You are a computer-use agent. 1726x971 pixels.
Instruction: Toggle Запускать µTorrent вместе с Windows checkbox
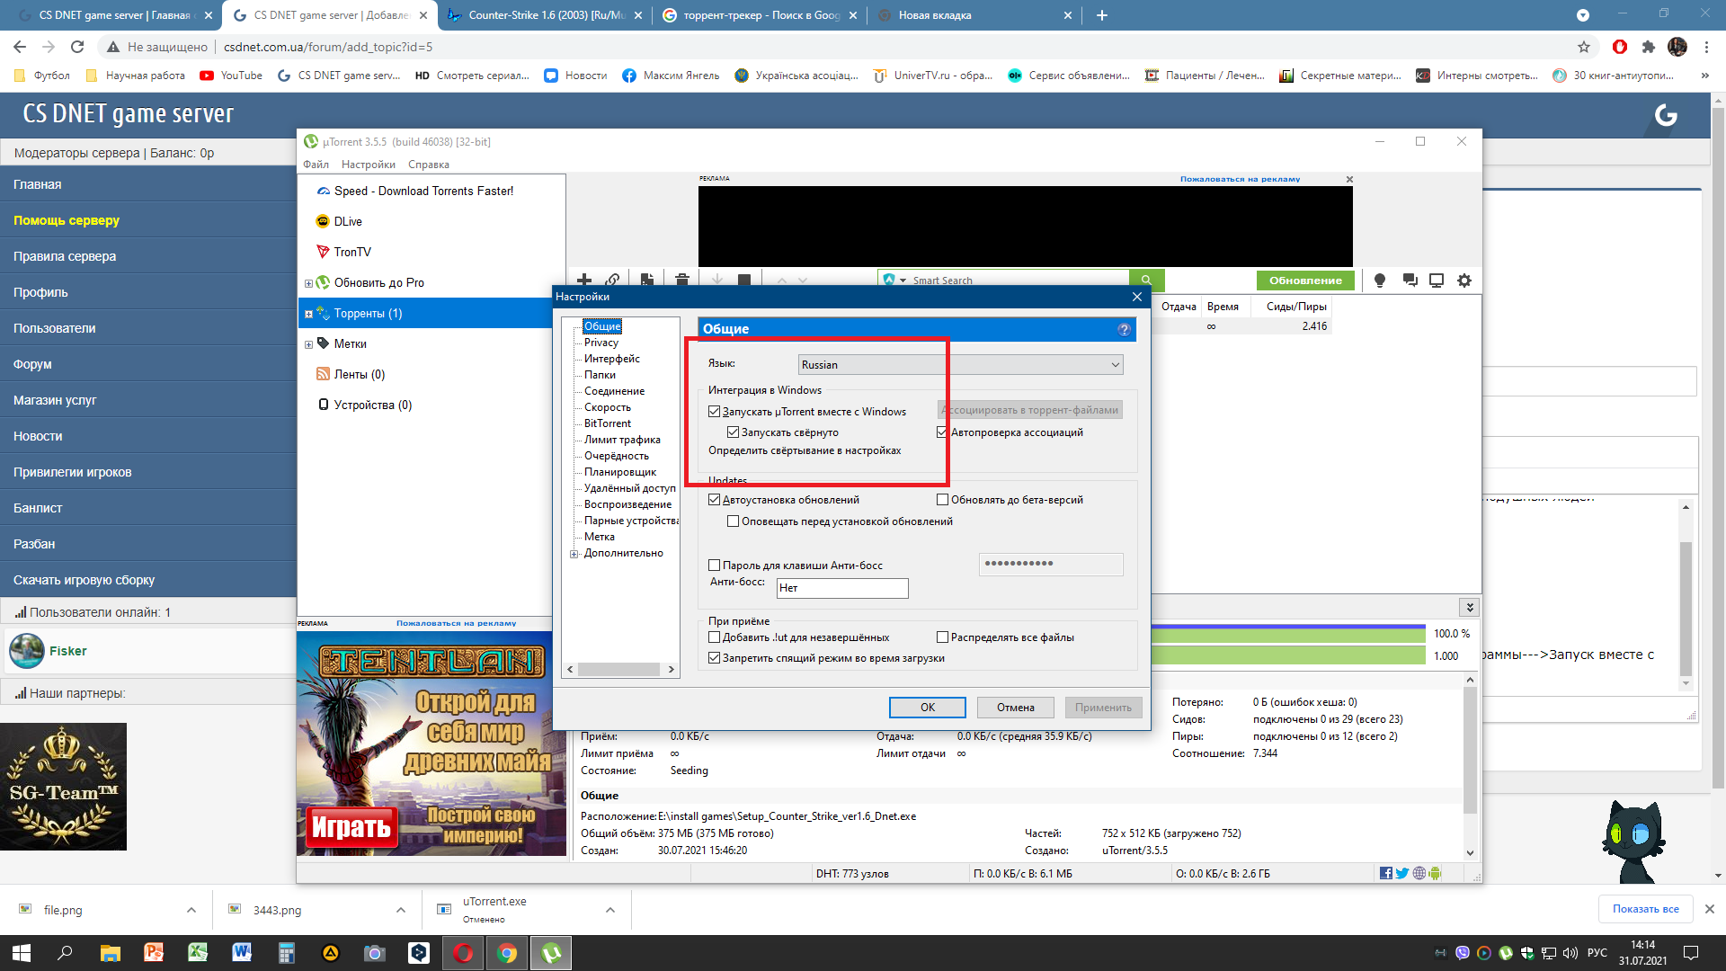click(715, 412)
